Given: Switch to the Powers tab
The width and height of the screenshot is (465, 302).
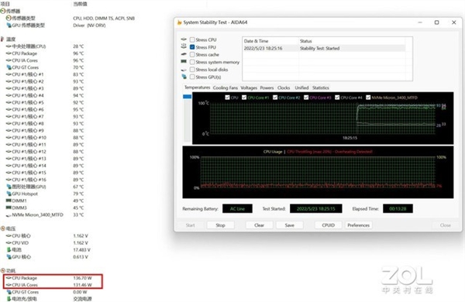Looking at the screenshot, I should pos(267,88).
